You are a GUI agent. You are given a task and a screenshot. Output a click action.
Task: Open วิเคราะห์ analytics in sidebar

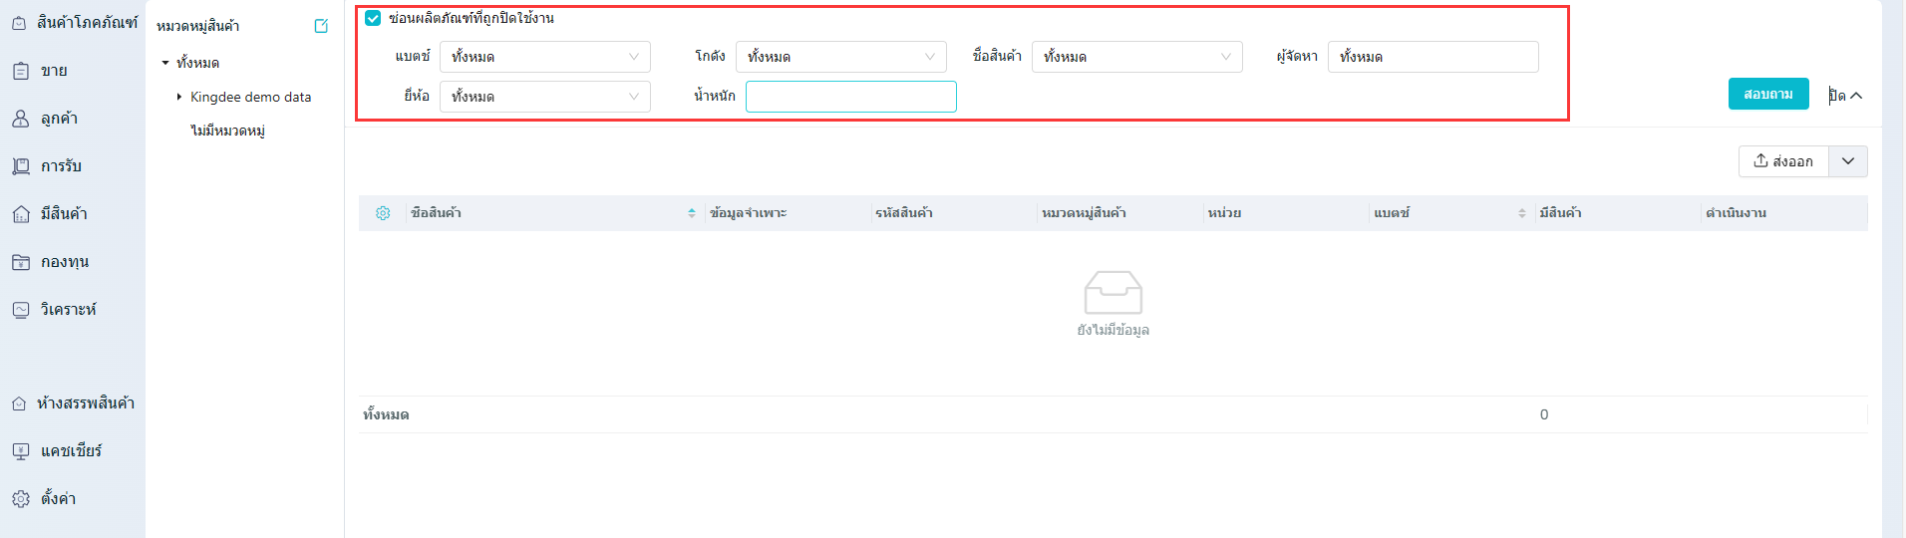click(x=21, y=310)
